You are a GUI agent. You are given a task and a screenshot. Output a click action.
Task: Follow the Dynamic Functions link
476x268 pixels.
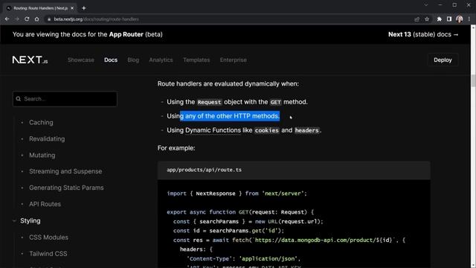click(x=213, y=130)
